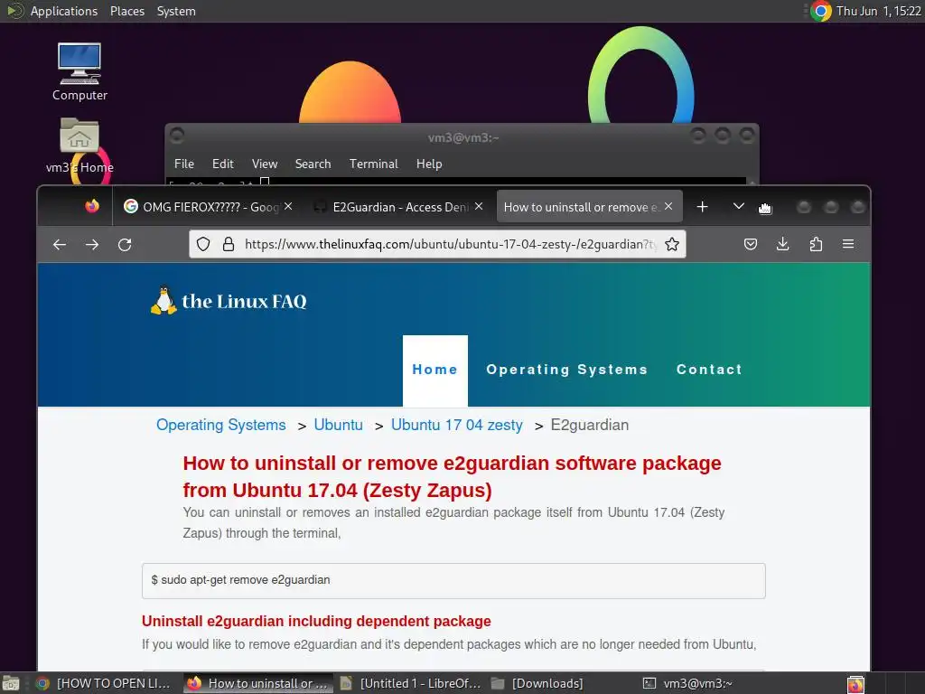This screenshot has width=925, height=694.
Task: Open View menu in terminal window
Action: click(x=265, y=164)
